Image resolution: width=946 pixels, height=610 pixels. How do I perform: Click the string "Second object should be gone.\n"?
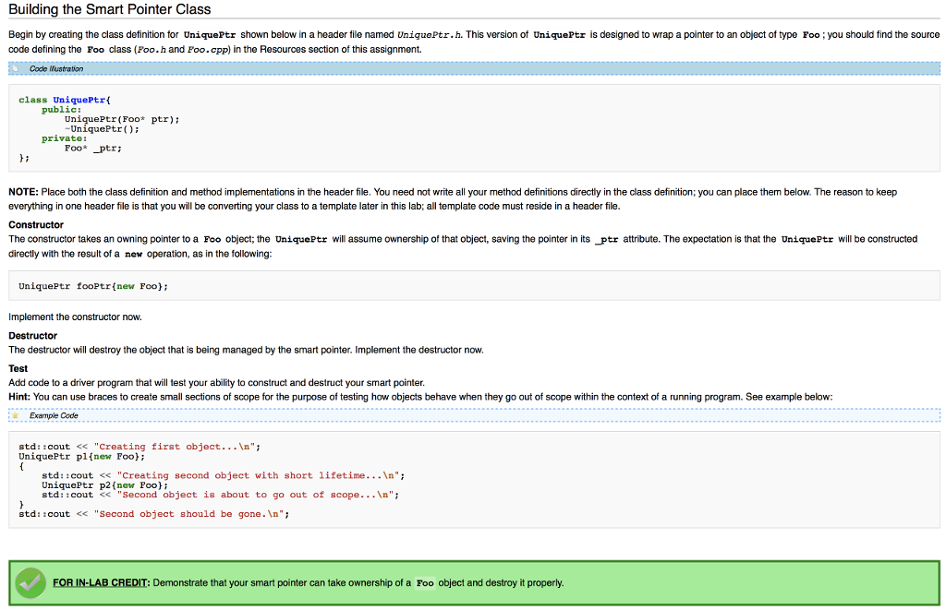pos(188,514)
